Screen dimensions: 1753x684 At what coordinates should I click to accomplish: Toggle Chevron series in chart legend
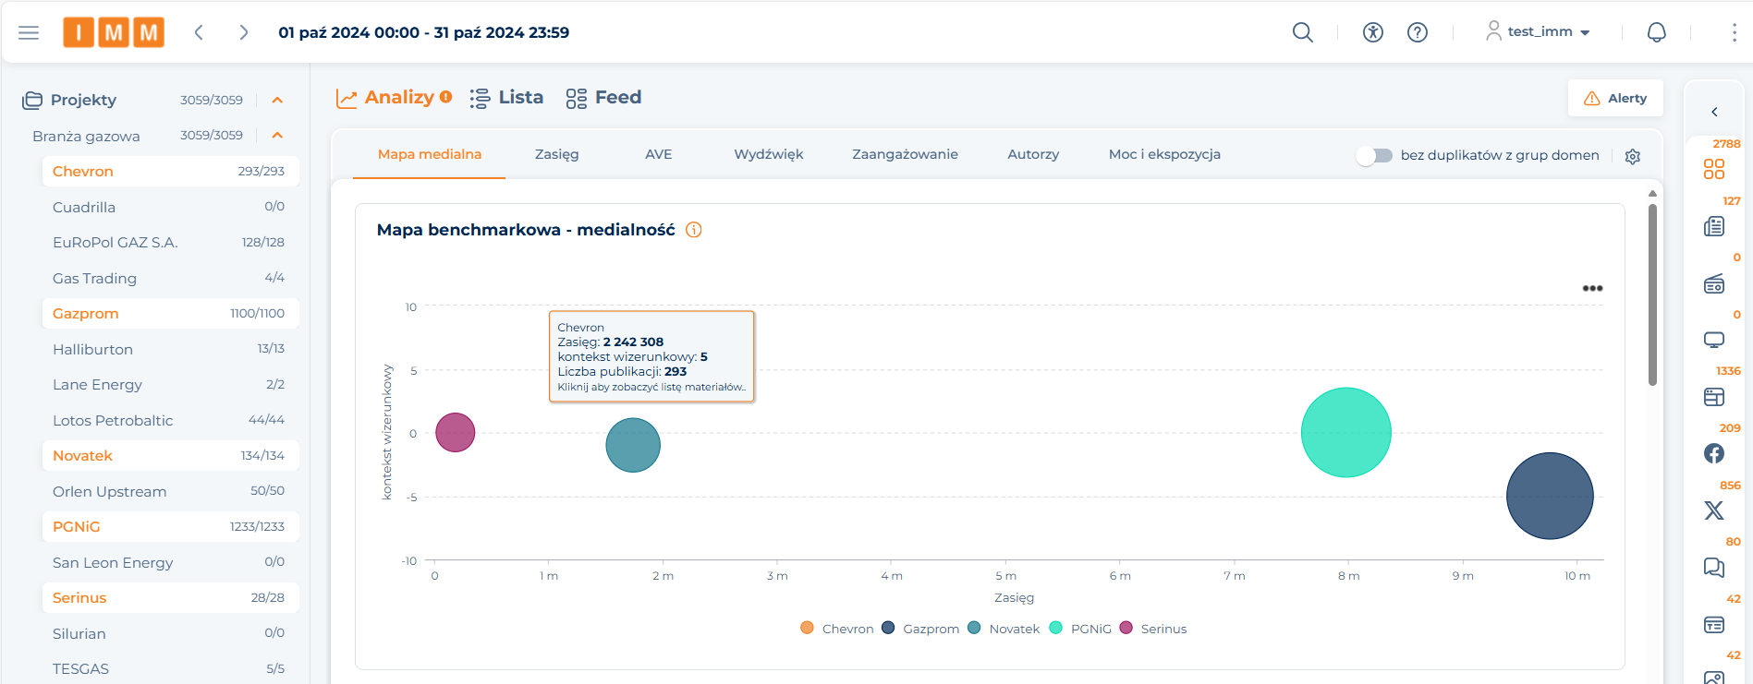pos(837,629)
